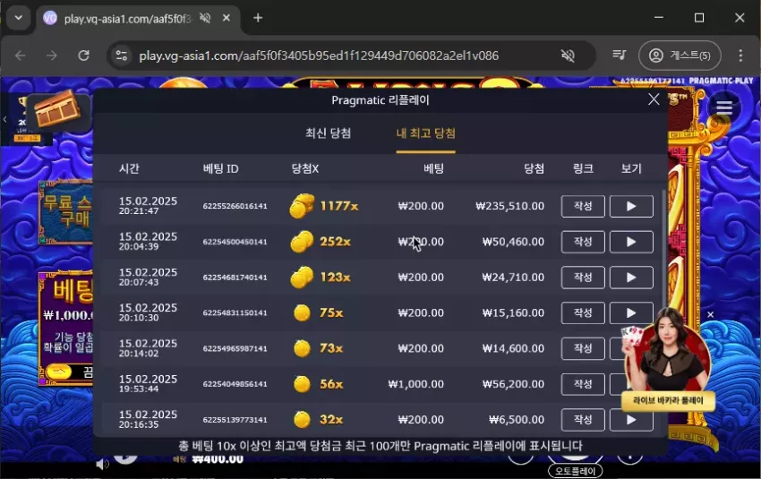Select bet ID 62254500450141
Image resolution: width=761 pixels, height=479 pixels.
[x=235, y=242]
